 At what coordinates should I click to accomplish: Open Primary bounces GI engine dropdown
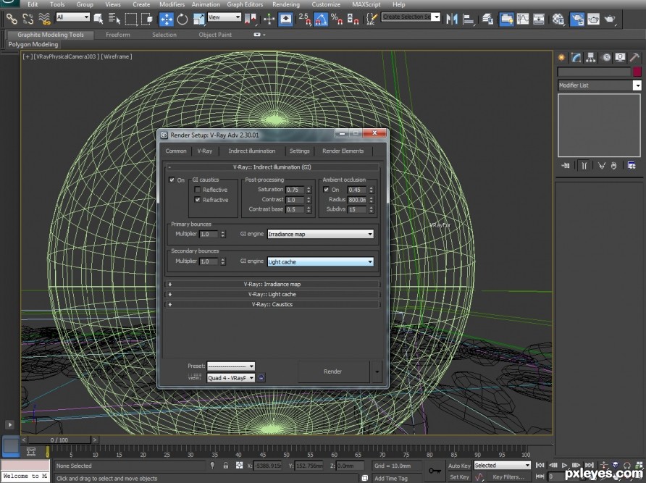point(321,234)
